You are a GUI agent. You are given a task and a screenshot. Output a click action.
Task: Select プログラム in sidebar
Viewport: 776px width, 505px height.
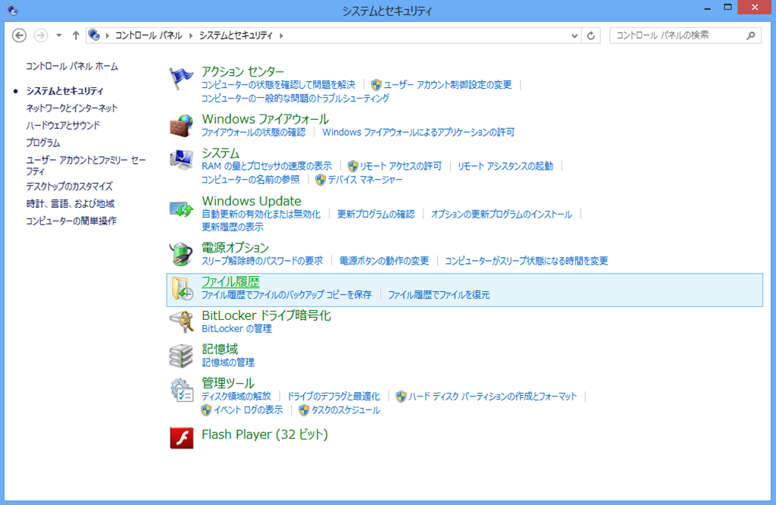[x=43, y=143]
